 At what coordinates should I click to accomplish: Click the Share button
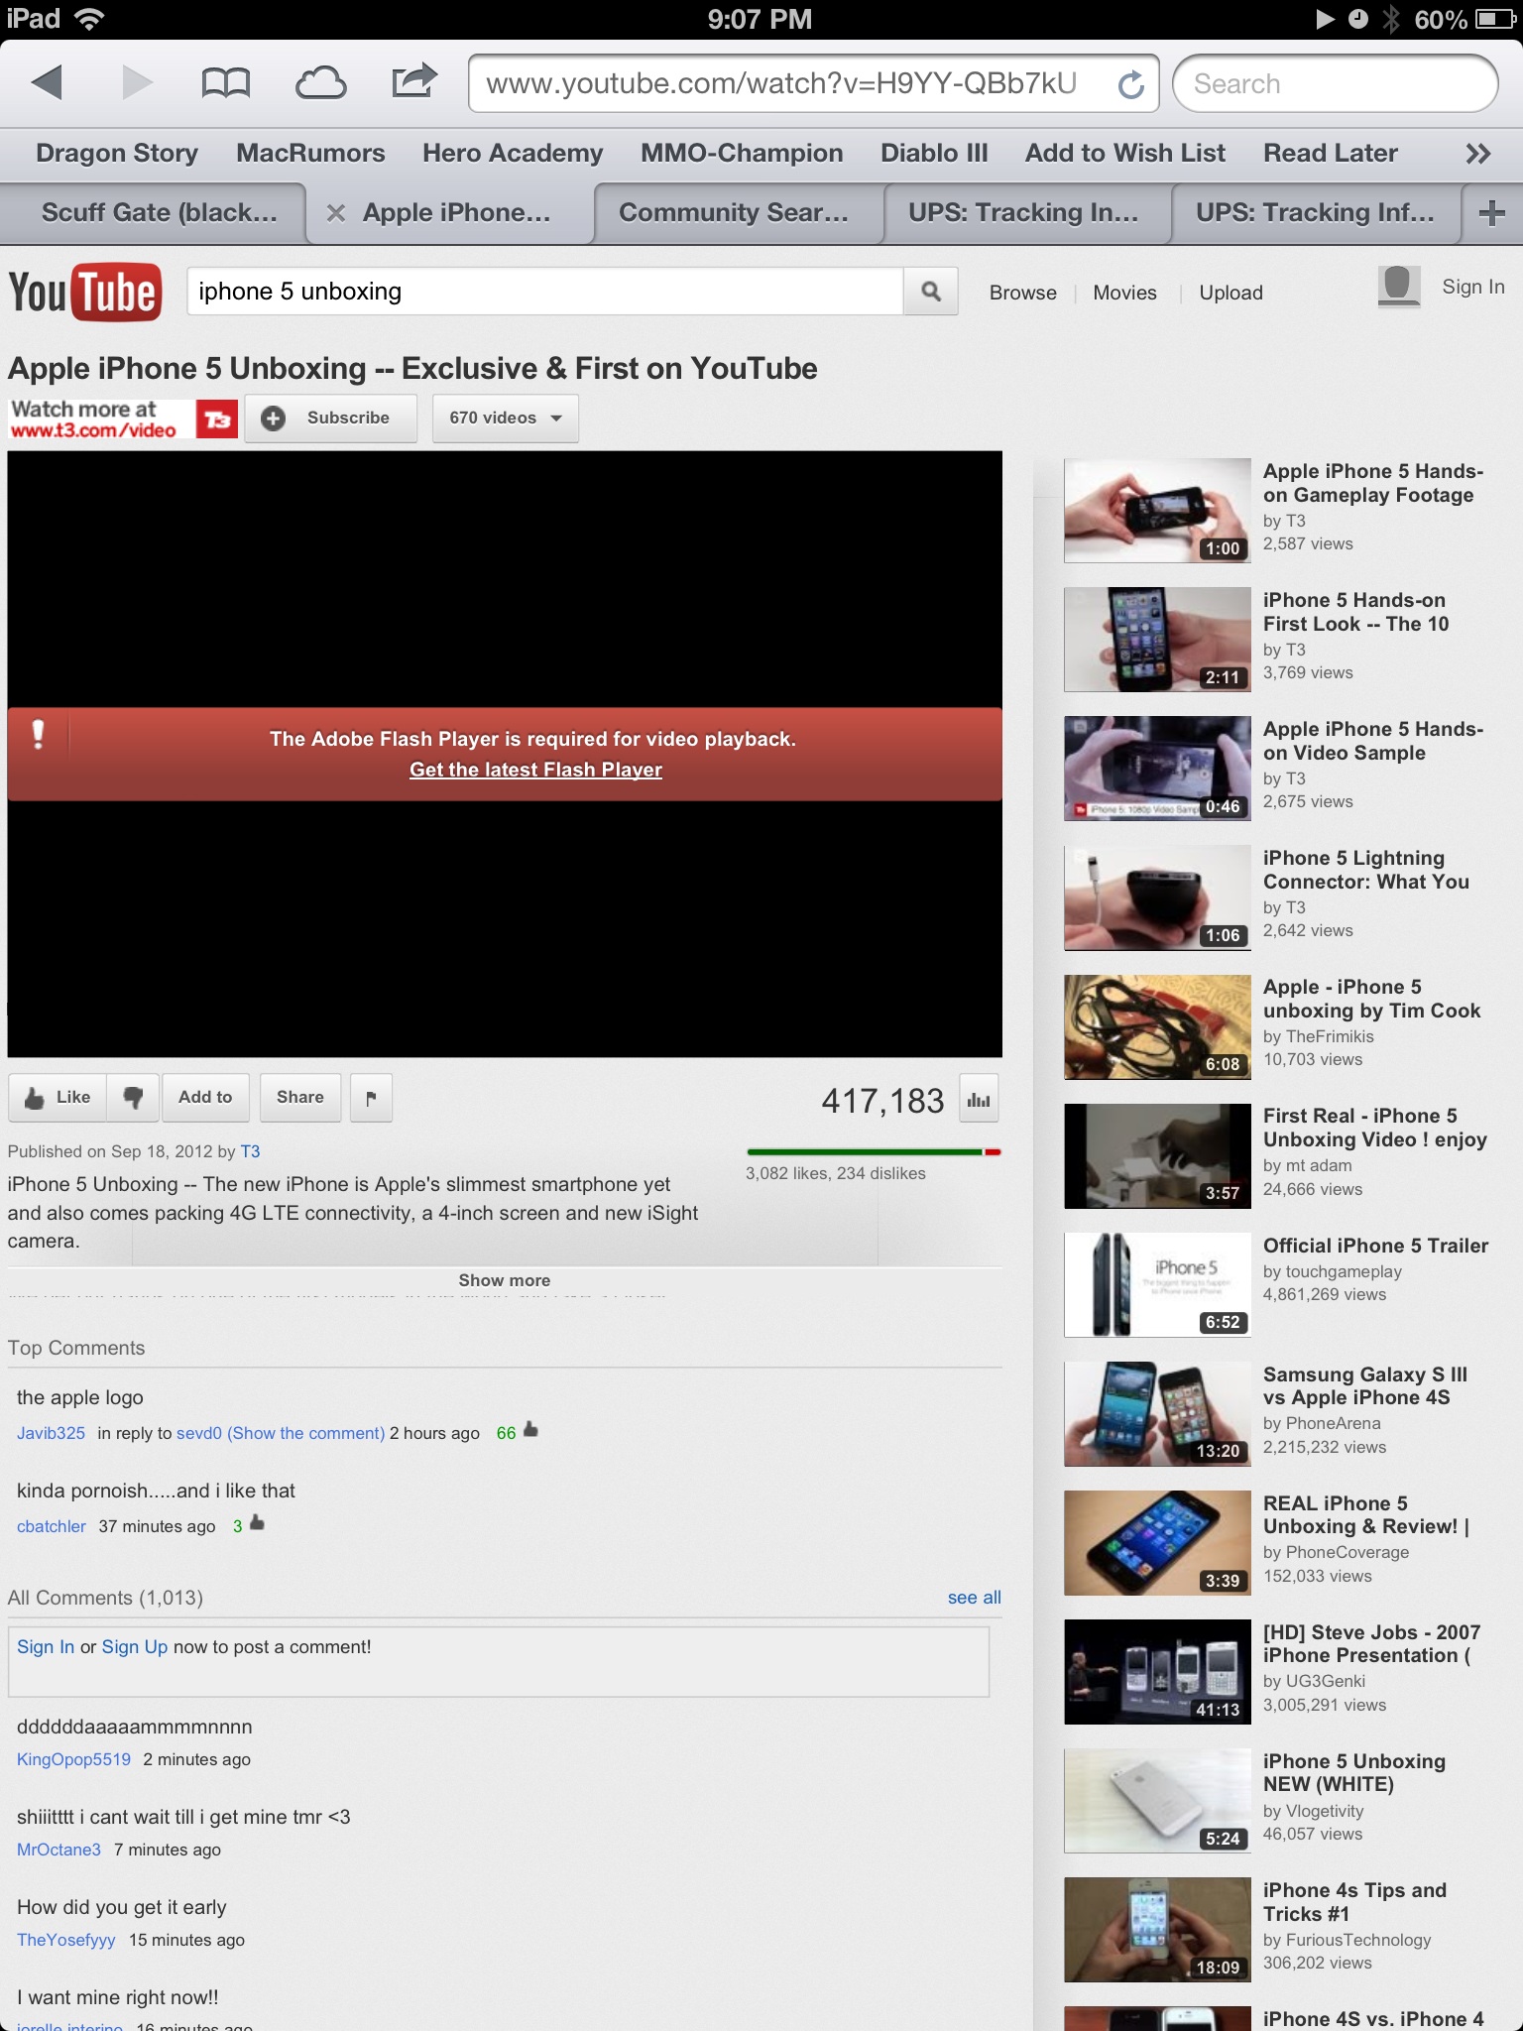point(300,1098)
